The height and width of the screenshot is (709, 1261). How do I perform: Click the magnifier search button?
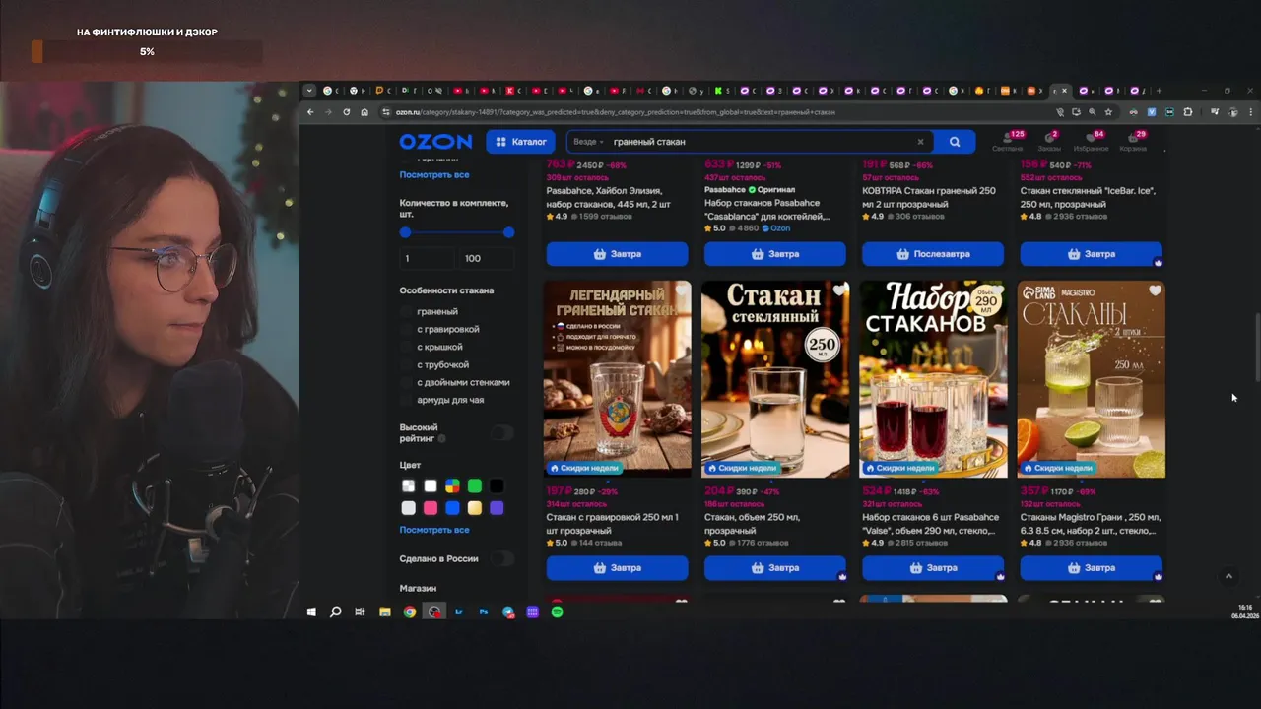click(955, 142)
